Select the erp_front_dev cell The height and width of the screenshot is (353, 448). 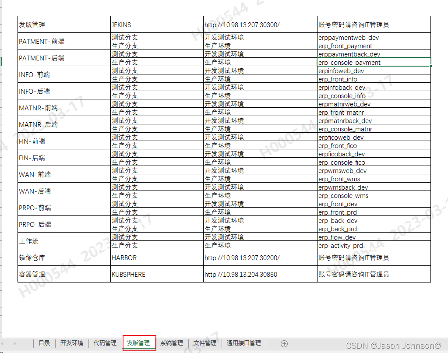tap(374, 204)
